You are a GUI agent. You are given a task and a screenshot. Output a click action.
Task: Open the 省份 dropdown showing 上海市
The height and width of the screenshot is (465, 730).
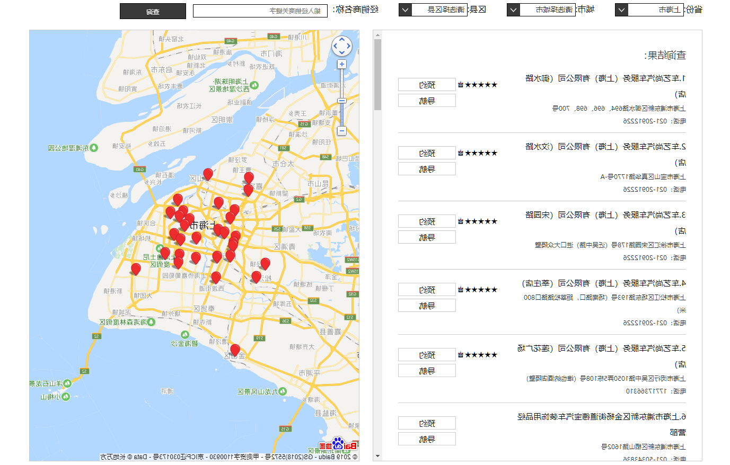pos(650,10)
